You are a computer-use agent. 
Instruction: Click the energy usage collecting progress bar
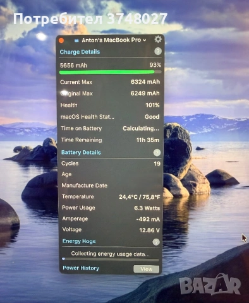tap(111, 259)
